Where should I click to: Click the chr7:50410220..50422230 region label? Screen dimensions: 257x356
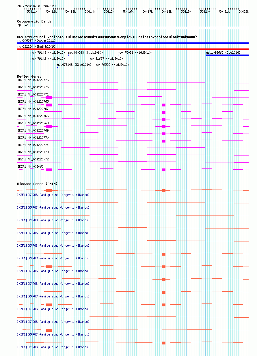point(37,6)
